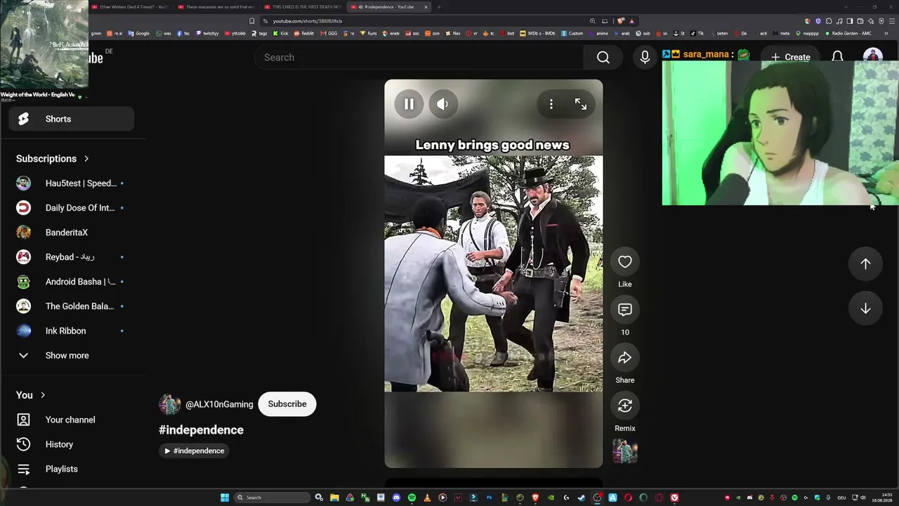
Task: Open watch History in sidebar
Action: pyautogui.click(x=72, y=444)
